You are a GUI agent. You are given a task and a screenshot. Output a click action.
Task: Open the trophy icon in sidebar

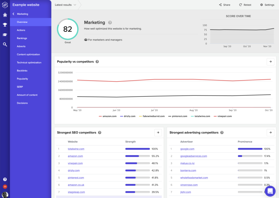coord(5,25)
